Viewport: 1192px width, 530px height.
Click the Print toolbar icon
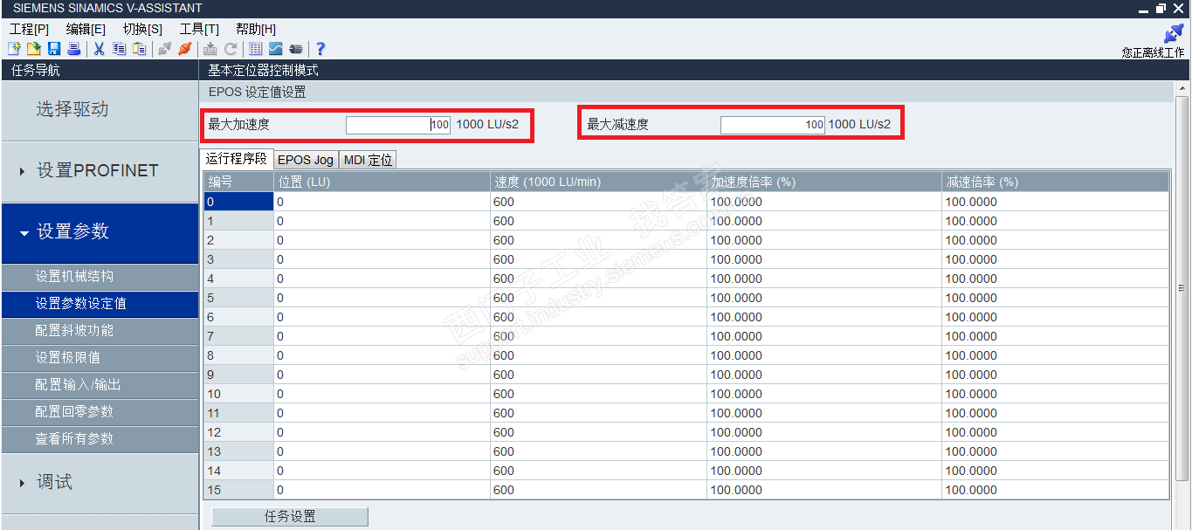click(x=74, y=49)
